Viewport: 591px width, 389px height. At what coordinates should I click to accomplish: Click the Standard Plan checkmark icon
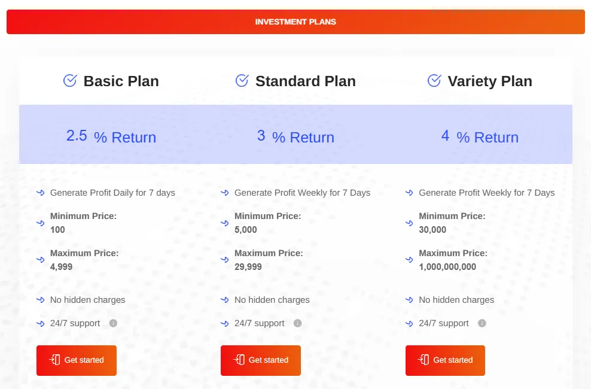click(x=242, y=80)
